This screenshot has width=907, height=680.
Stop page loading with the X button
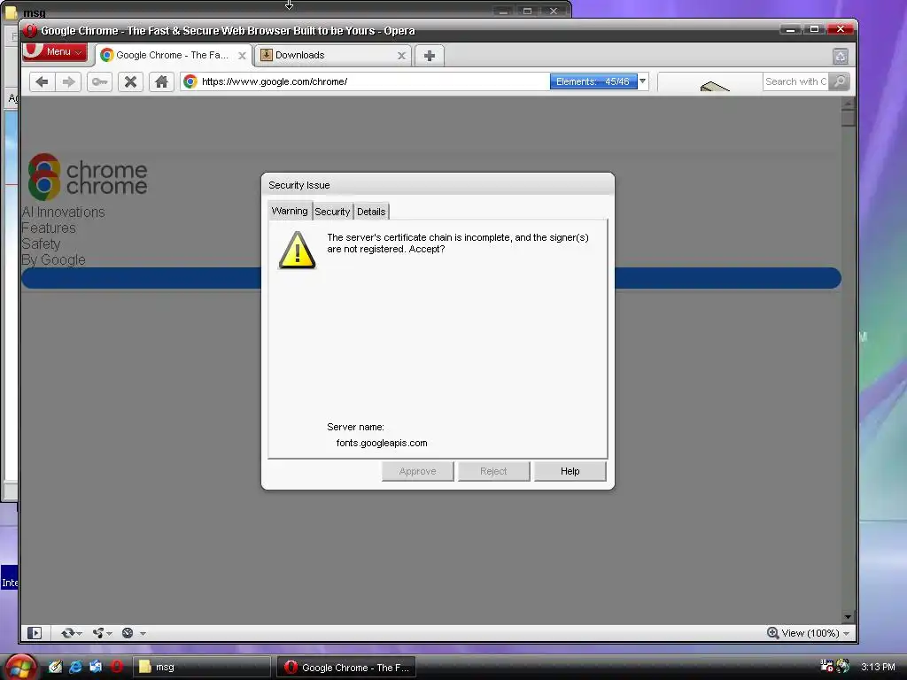pos(131,81)
